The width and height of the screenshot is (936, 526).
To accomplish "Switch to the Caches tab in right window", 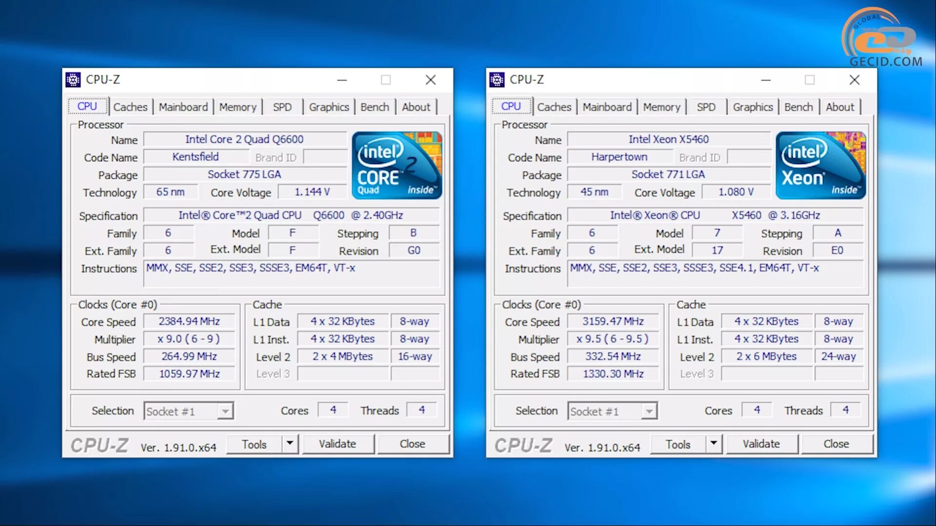I will point(554,107).
